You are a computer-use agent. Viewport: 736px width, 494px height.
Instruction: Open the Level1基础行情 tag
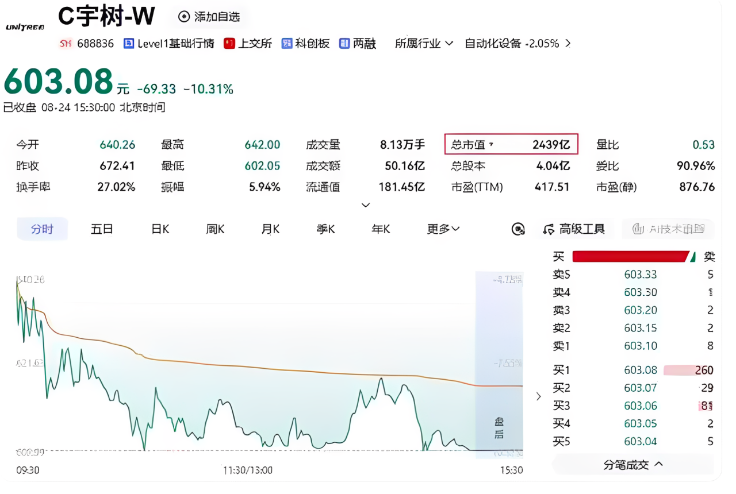coord(168,44)
